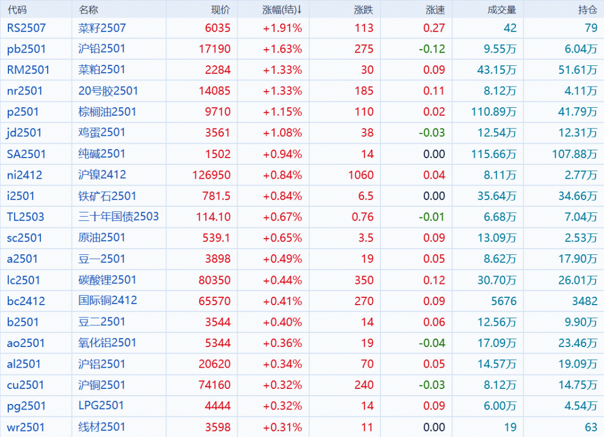Select contract code SA2501
604x437 pixels.
click(x=26, y=154)
